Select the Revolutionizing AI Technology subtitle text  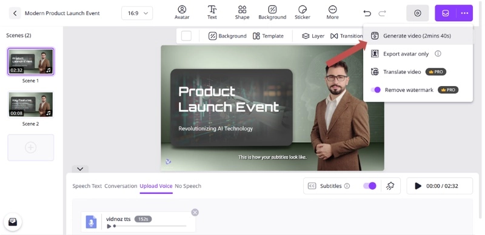(216, 128)
